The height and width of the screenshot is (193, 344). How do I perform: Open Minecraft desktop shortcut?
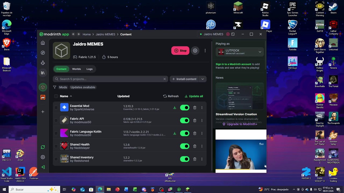click(x=238, y=8)
